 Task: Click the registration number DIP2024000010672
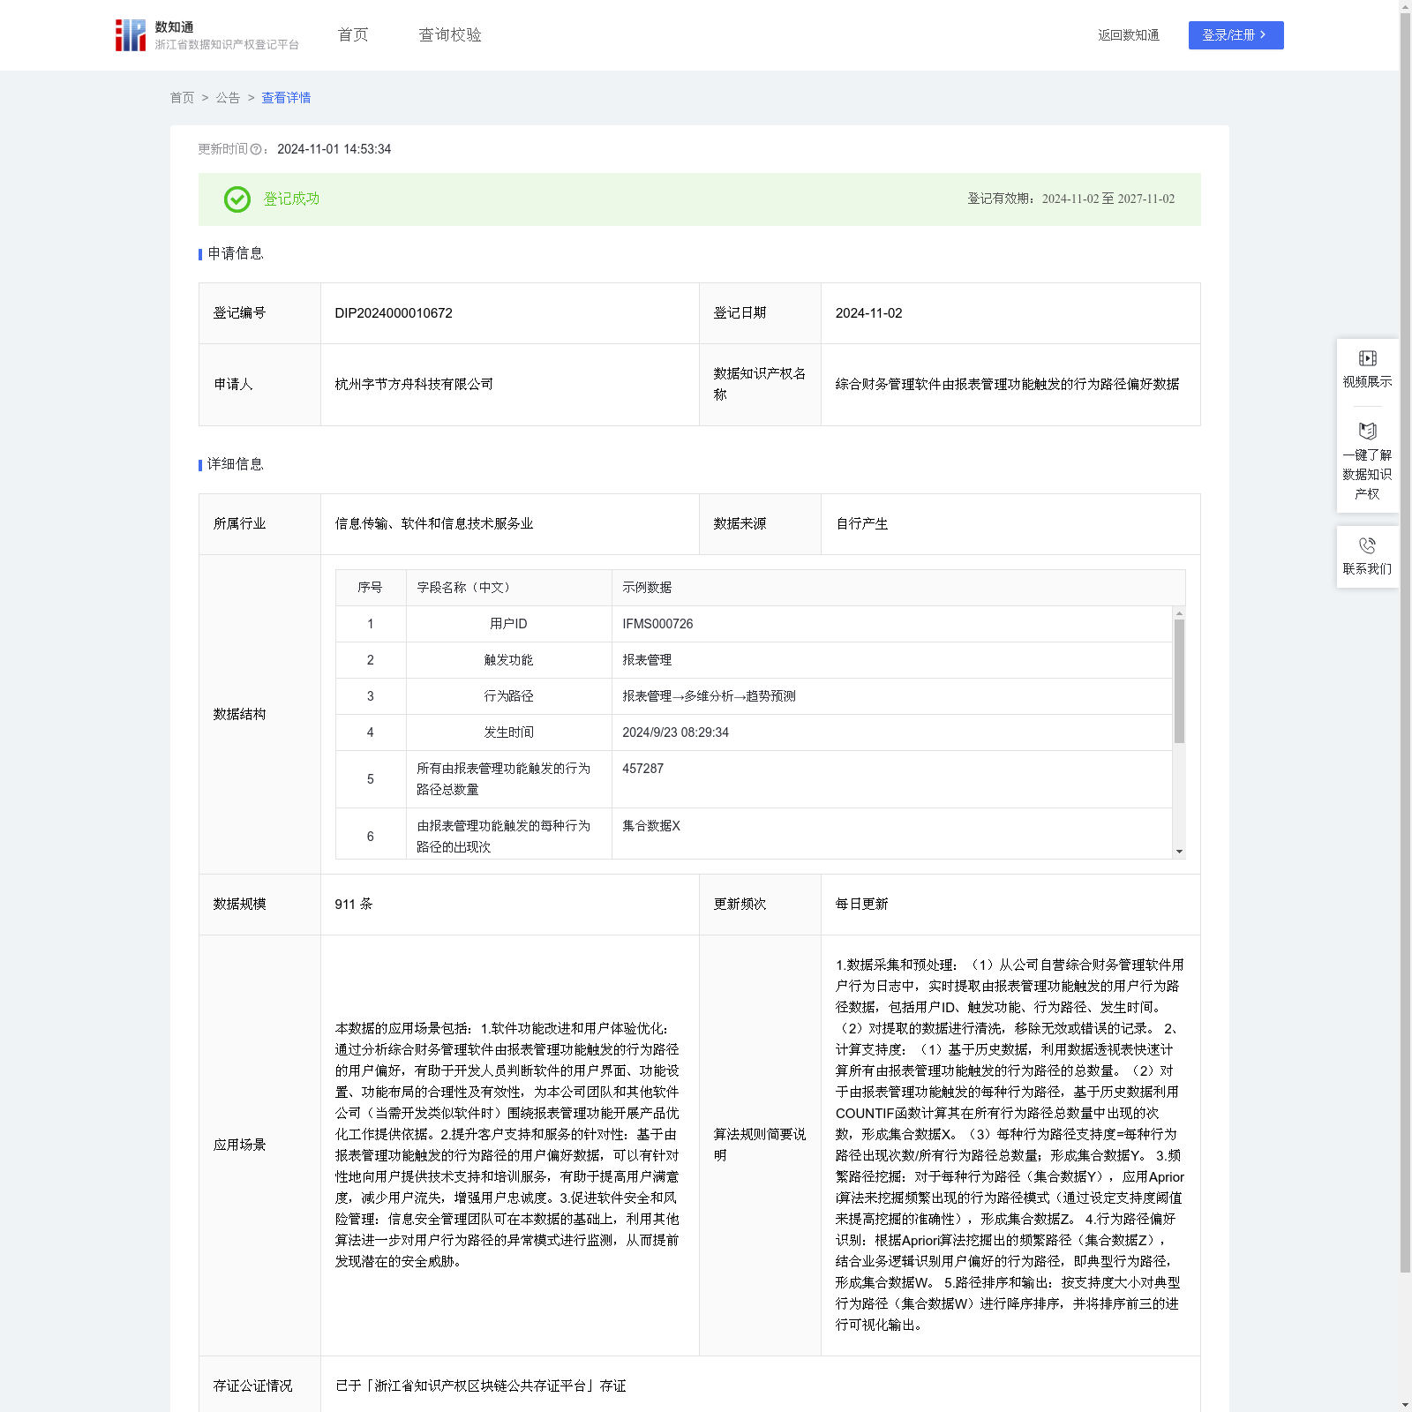click(394, 313)
